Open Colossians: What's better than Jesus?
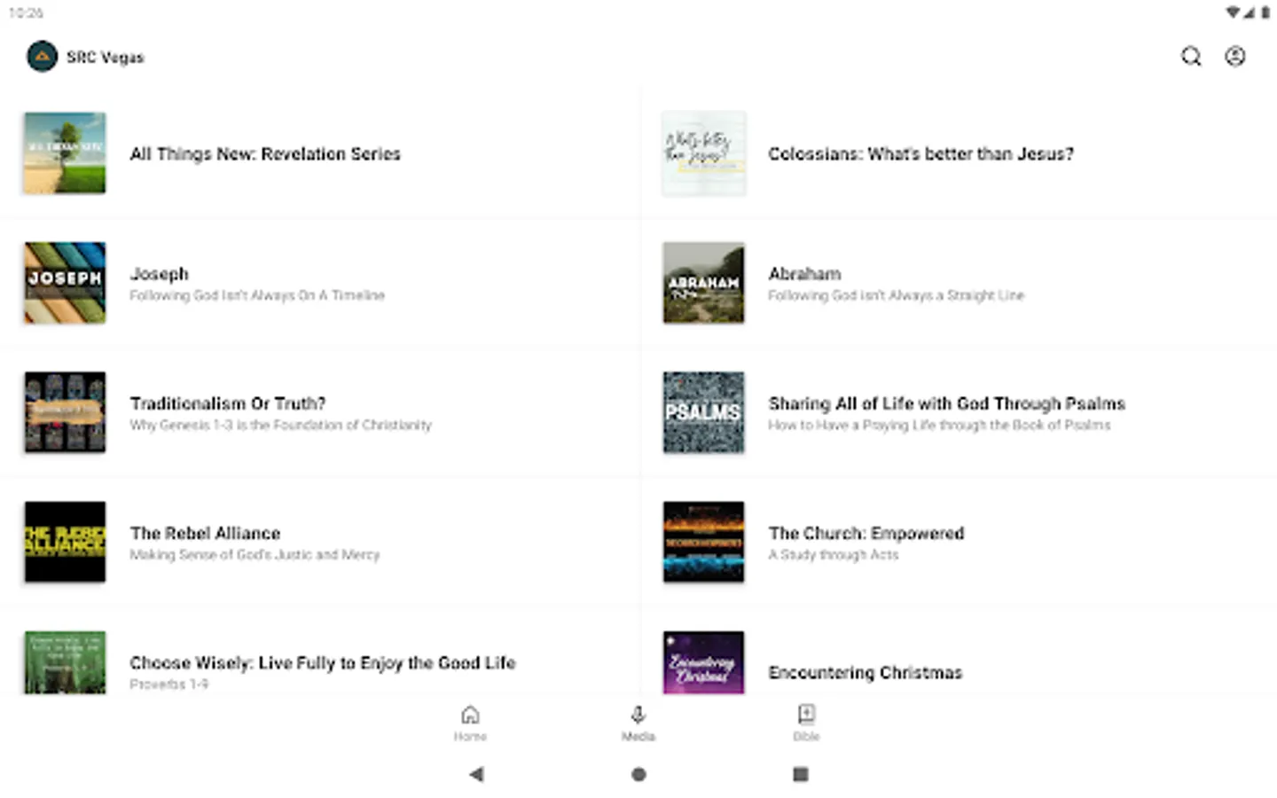This screenshot has height=798, width=1277. [921, 154]
